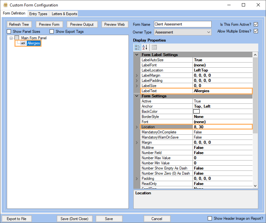Image resolution: width=266 pixels, height=223 pixels.
Task: Click the Cancel button
Action: coord(157,219)
